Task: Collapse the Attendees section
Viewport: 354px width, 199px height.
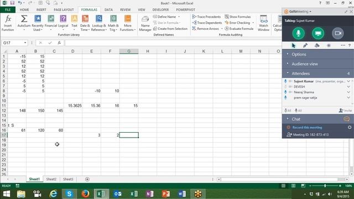Action: (x=317, y=74)
